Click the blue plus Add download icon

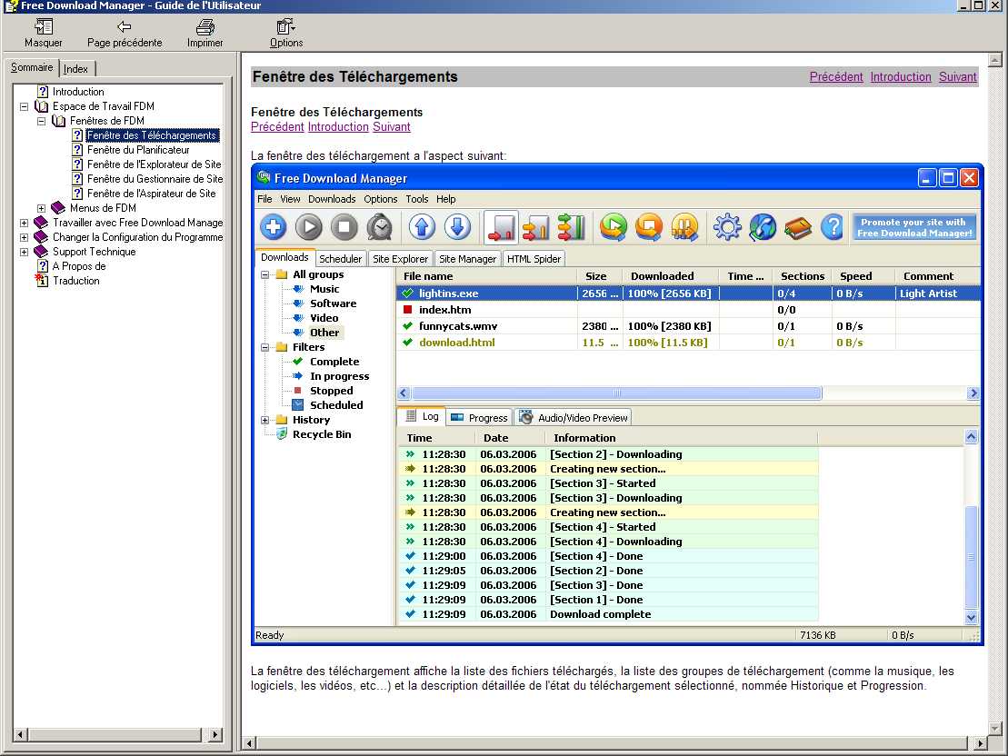pyautogui.click(x=274, y=227)
